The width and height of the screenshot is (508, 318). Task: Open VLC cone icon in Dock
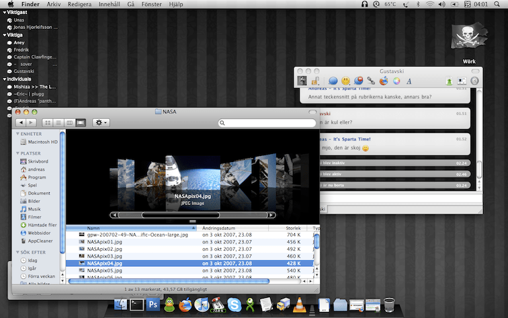(x=298, y=305)
